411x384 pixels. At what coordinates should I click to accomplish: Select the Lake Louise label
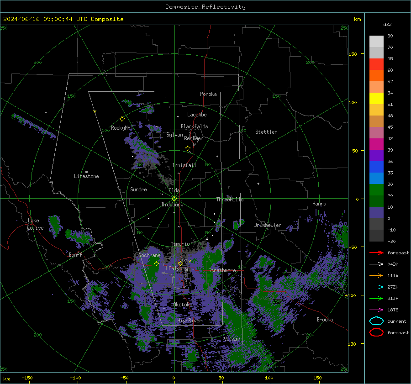tap(35, 224)
